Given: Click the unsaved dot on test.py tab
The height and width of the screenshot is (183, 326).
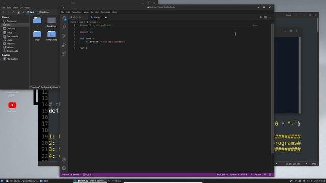Looking at the screenshot, I should pyautogui.click(x=106, y=17).
